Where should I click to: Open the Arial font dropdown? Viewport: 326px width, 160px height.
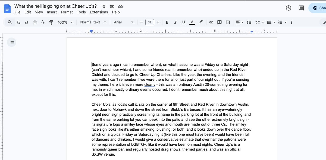coord(124,22)
